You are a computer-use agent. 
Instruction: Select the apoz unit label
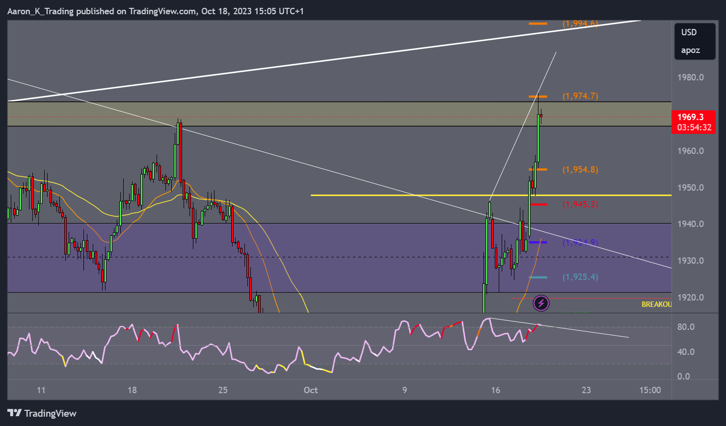(x=690, y=50)
